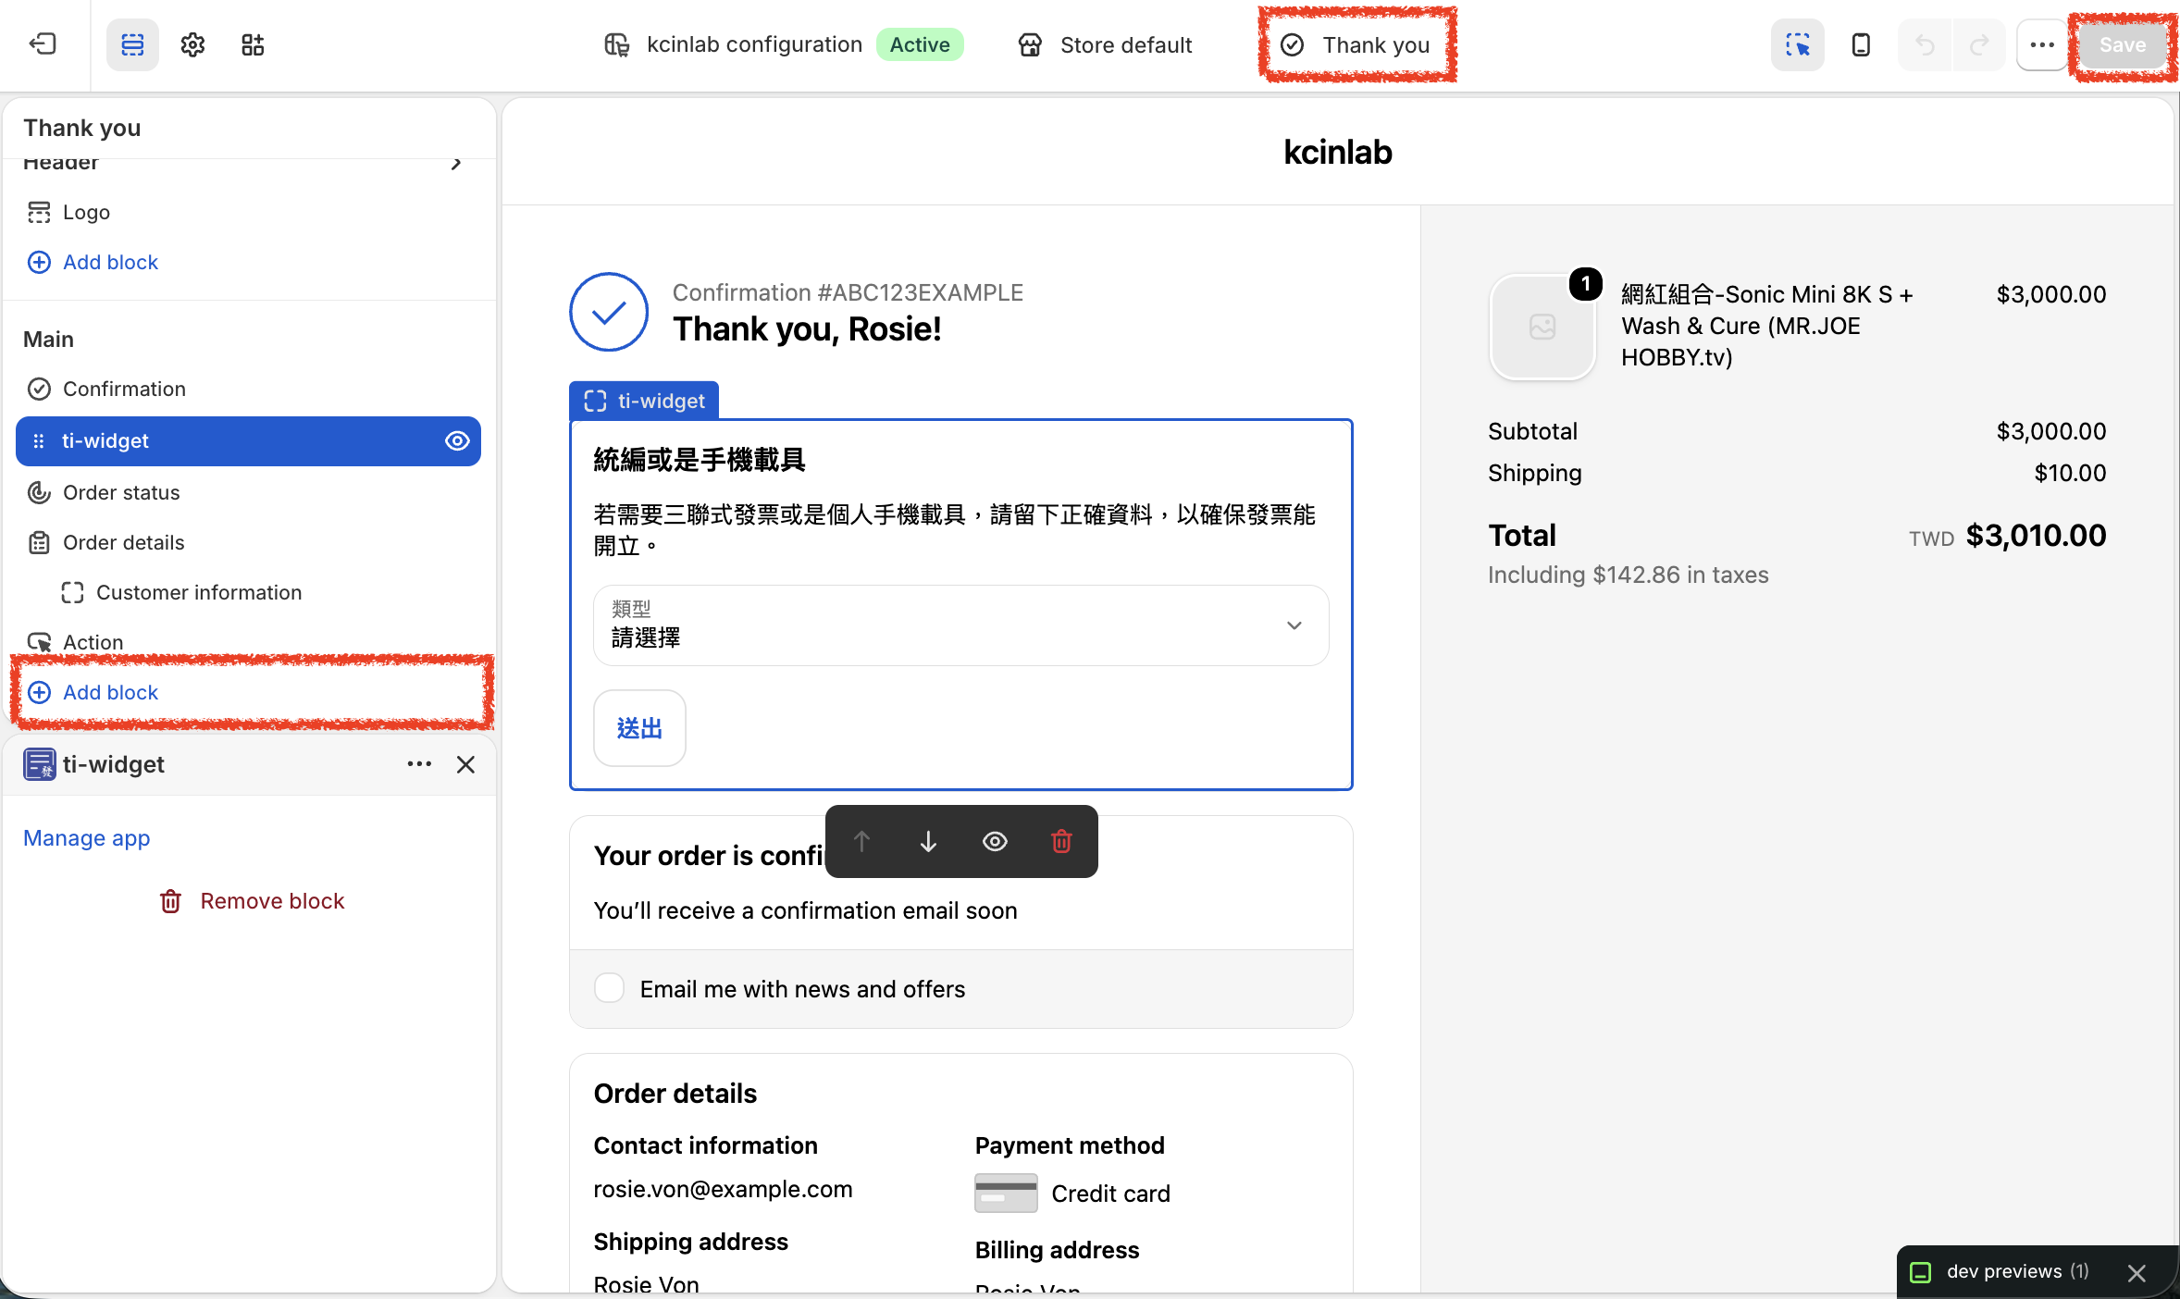Screen dimensions: 2180x1299
Task: Click the product image thumbnail
Action: (x=1542, y=327)
